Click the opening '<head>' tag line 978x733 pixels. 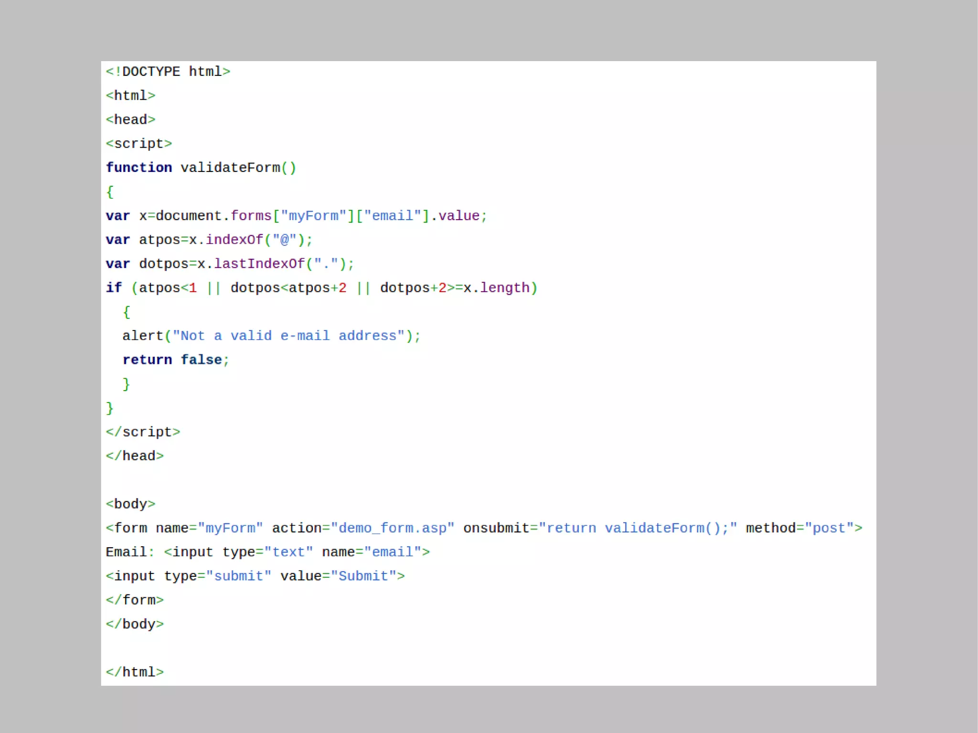point(130,119)
